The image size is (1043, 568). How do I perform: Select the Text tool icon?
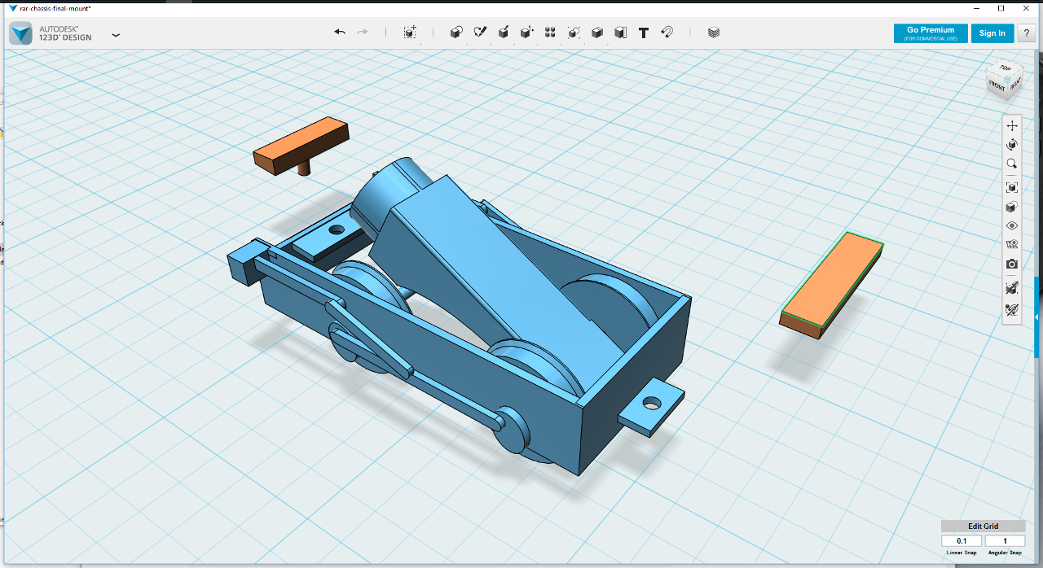644,33
